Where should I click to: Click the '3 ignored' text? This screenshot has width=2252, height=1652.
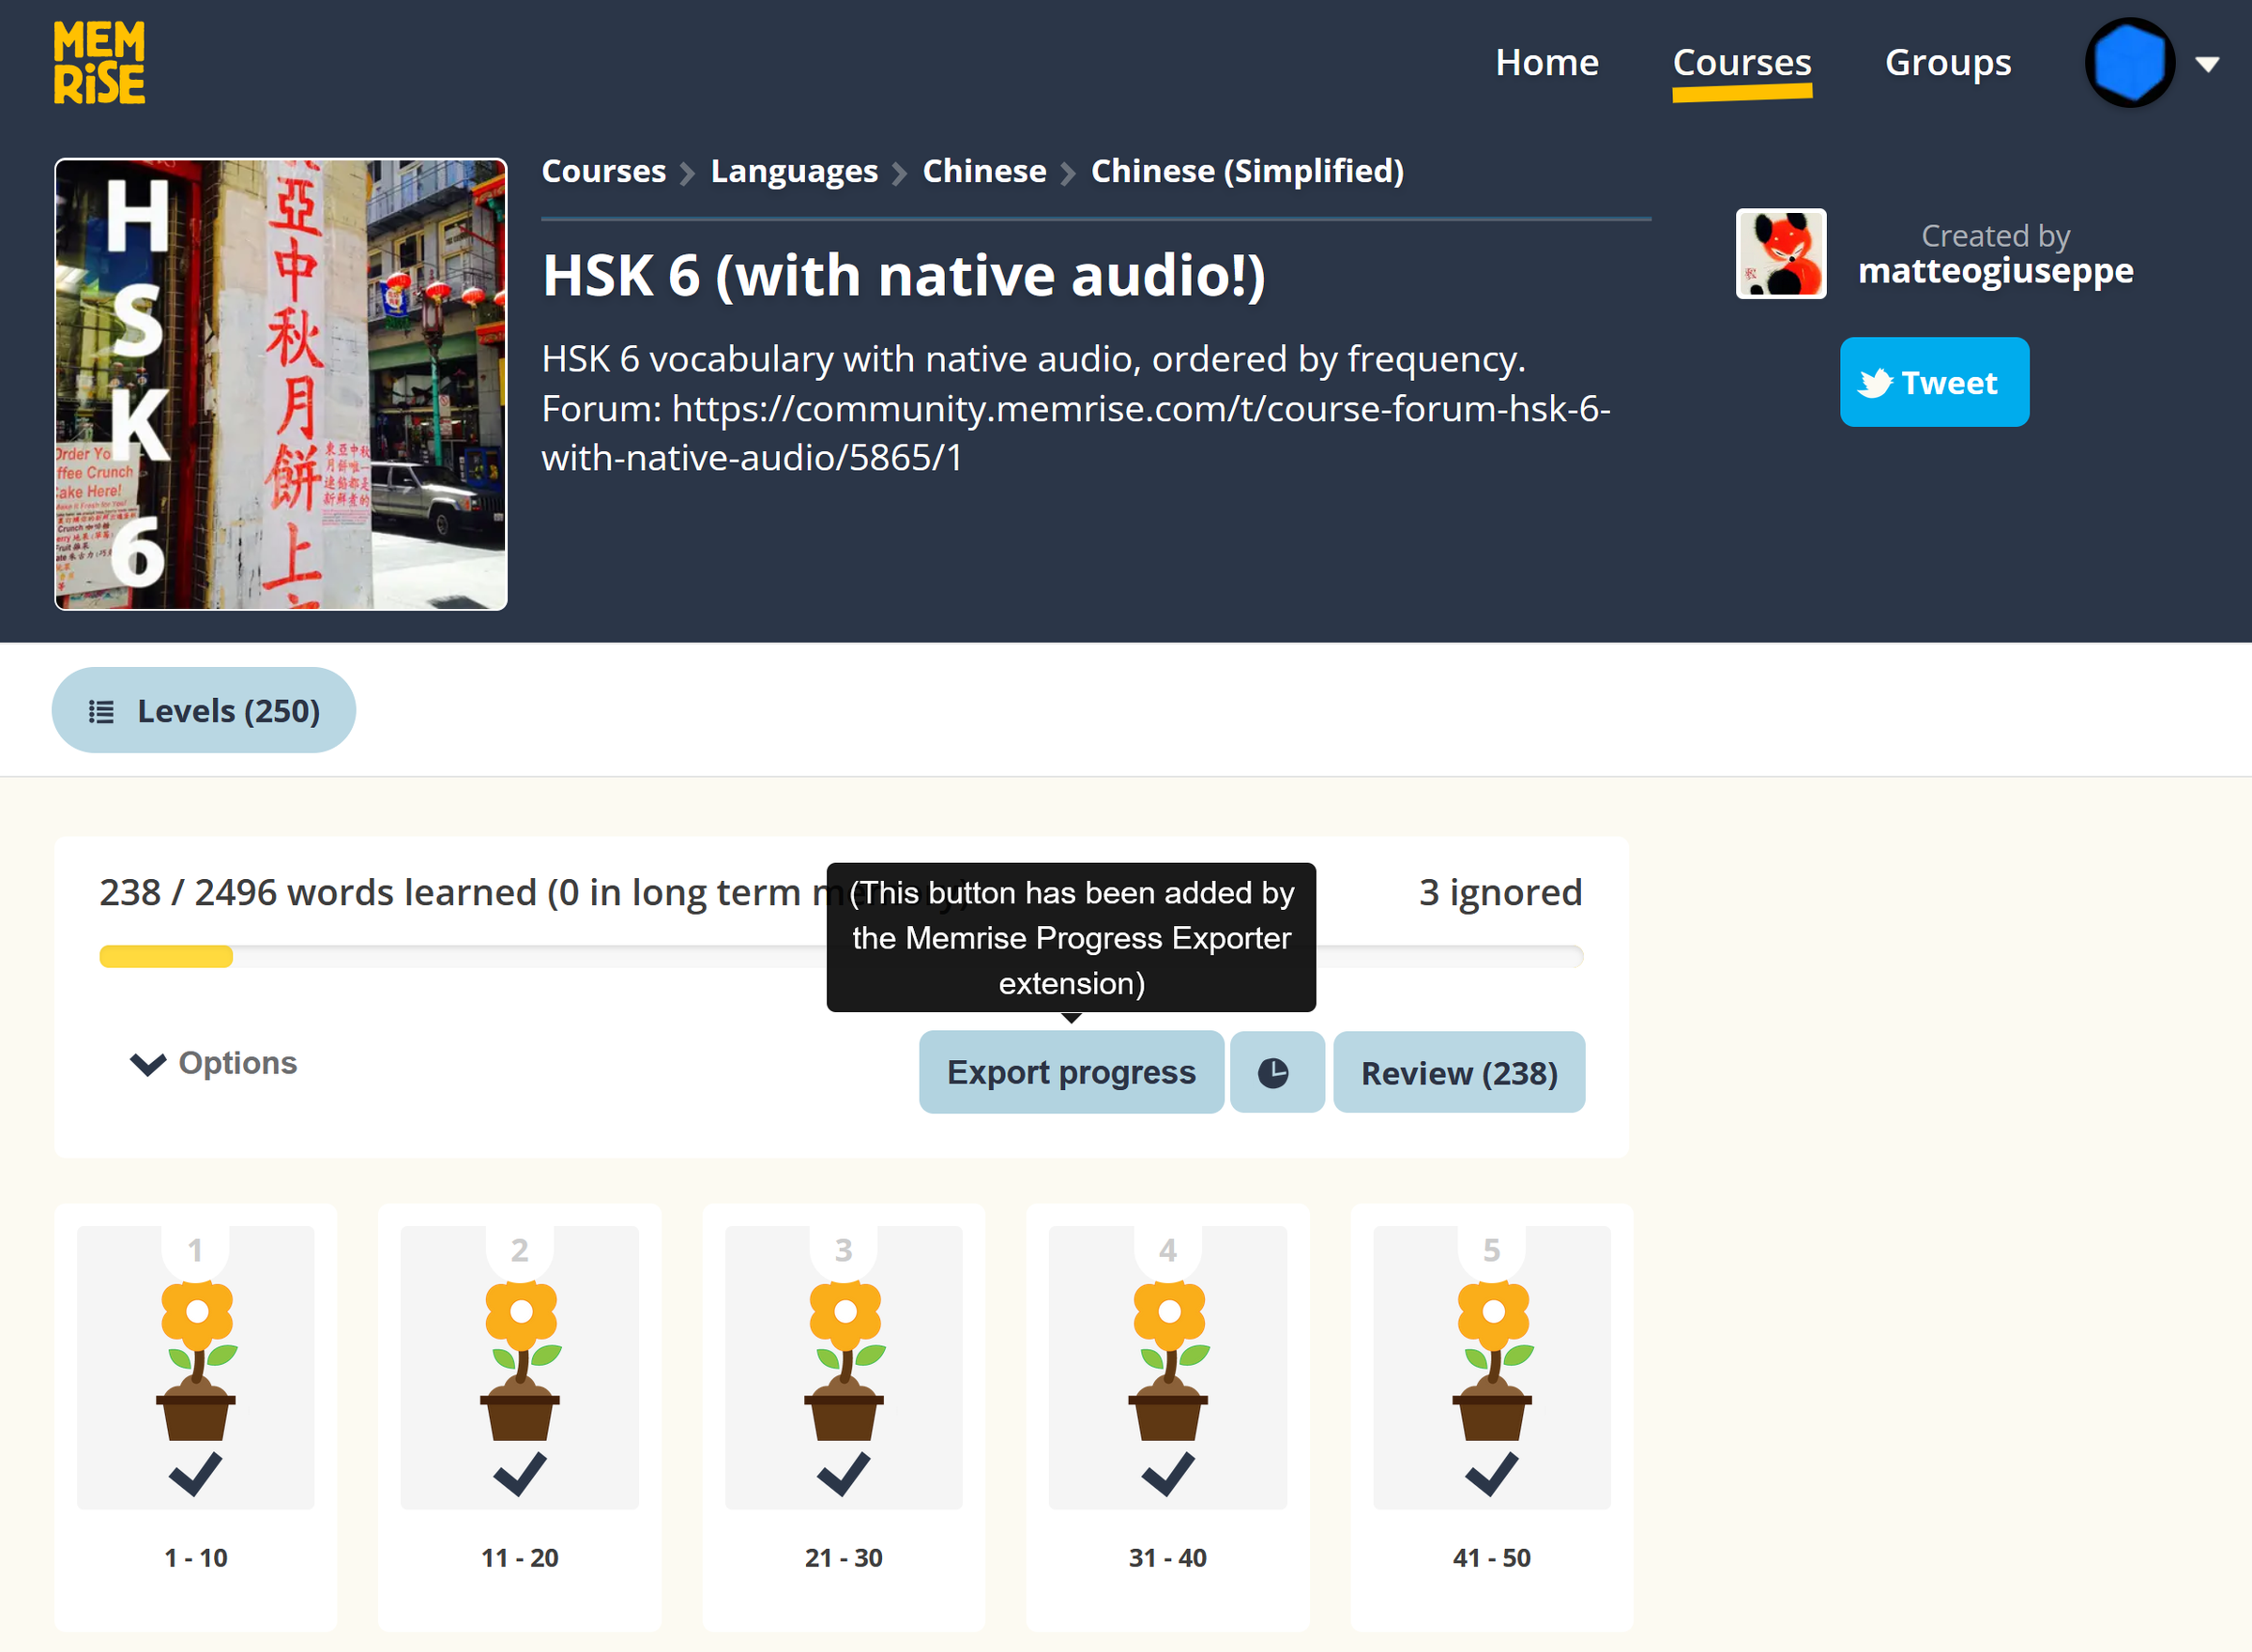1500,892
